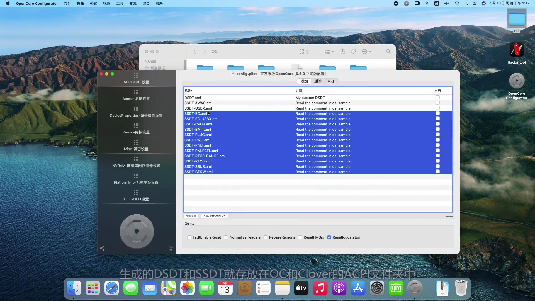
Task: Select SSDT-SBUS.aml row
Action: click(318, 166)
